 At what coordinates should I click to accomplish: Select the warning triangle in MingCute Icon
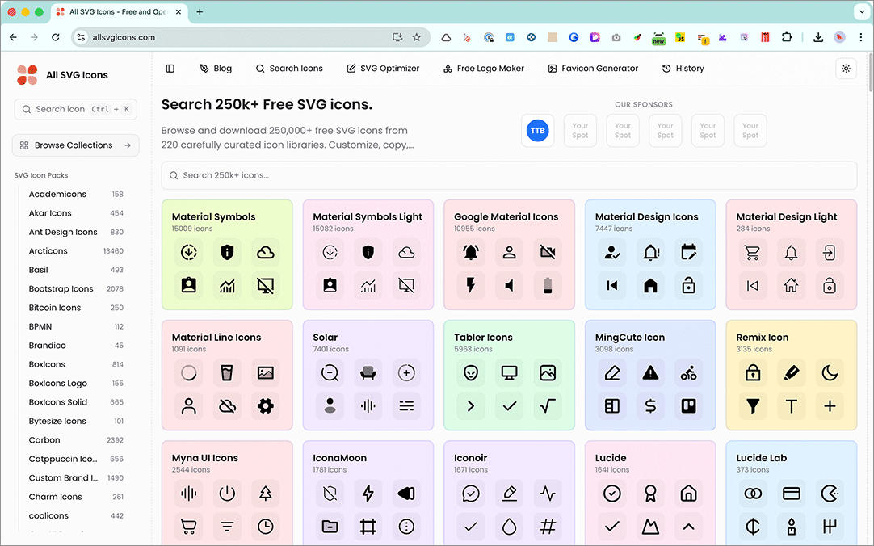(x=650, y=373)
